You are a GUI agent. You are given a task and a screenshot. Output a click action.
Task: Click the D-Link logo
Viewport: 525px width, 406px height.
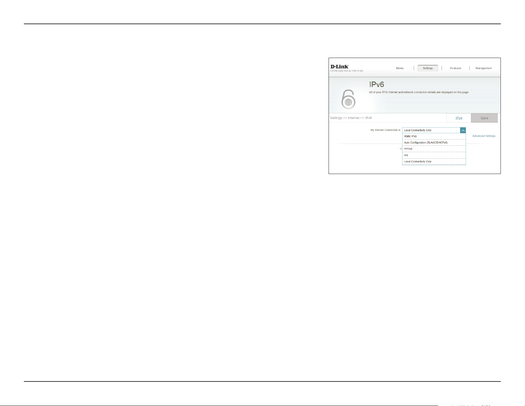coord(340,67)
